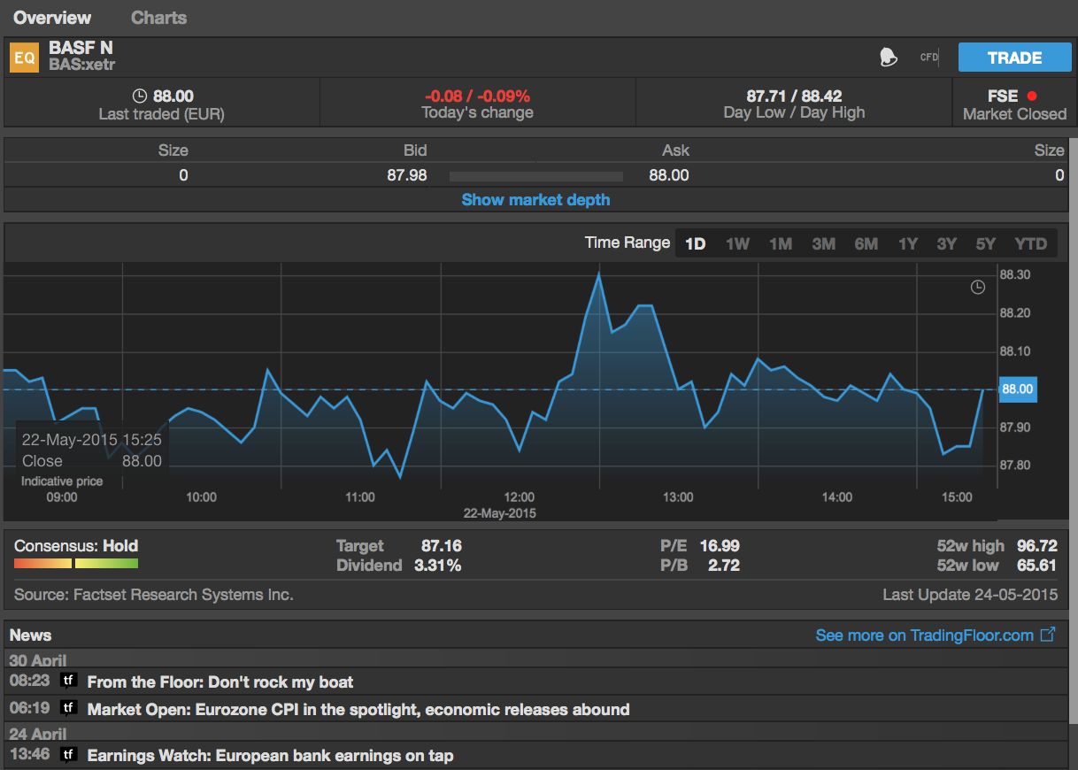Open the Overview tab
Image resolution: width=1078 pixels, height=770 pixels.
pos(52,18)
